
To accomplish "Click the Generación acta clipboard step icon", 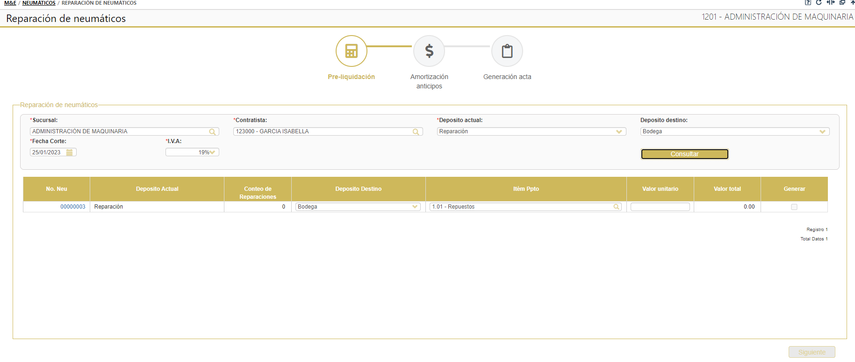I will 507,51.
